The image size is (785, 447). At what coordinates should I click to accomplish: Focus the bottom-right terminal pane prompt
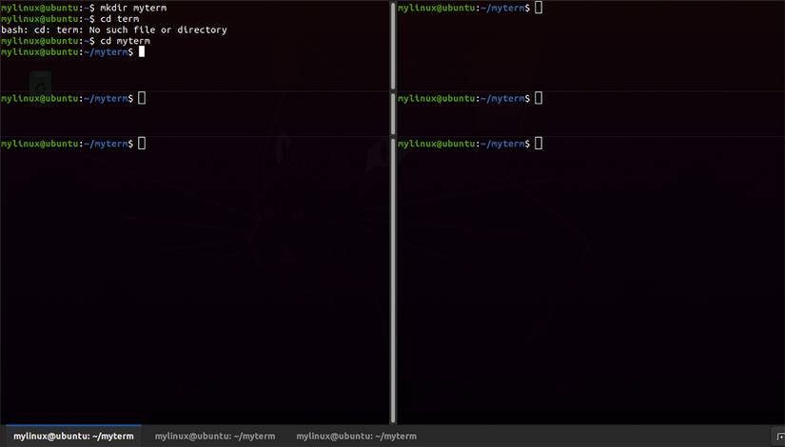pyautogui.click(x=470, y=144)
